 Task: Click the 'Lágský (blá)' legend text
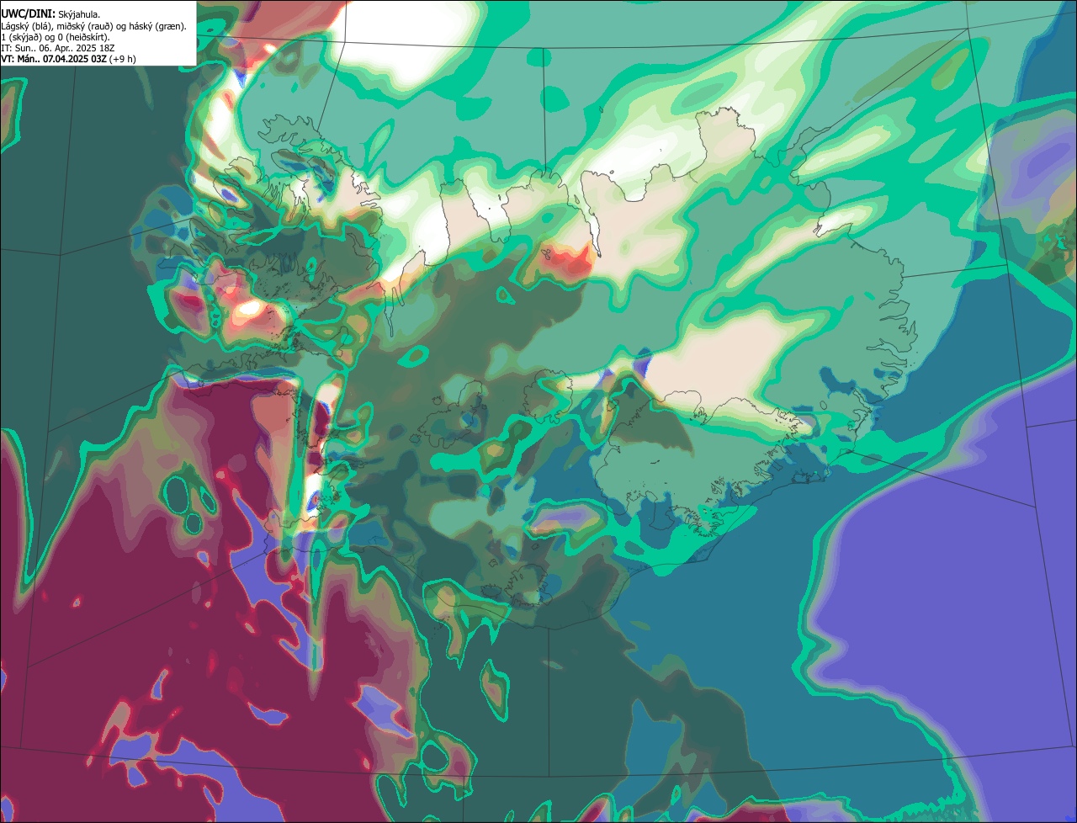click(x=26, y=27)
